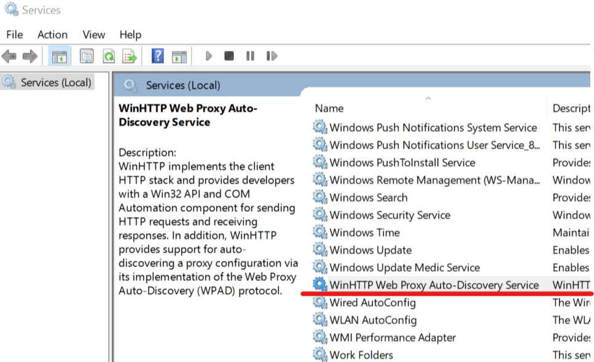This screenshot has height=362, width=594.
Task: Click the Services (Local) pane header icon
Action: click(x=131, y=85)
